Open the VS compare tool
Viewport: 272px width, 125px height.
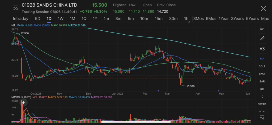(262, 49)
